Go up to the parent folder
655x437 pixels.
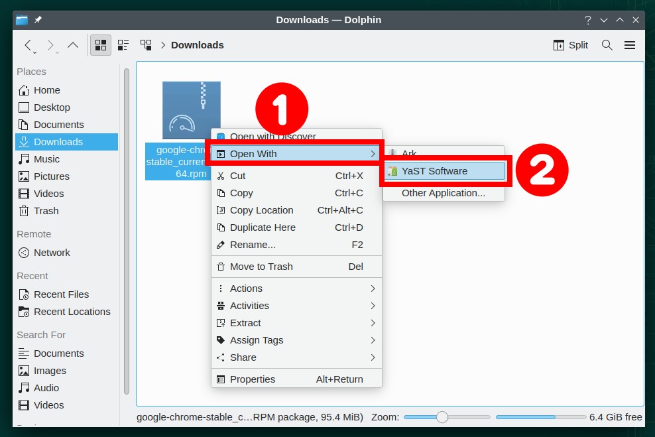coord(73,44)
